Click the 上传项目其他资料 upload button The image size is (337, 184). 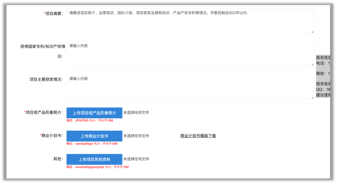click(94, 159)
